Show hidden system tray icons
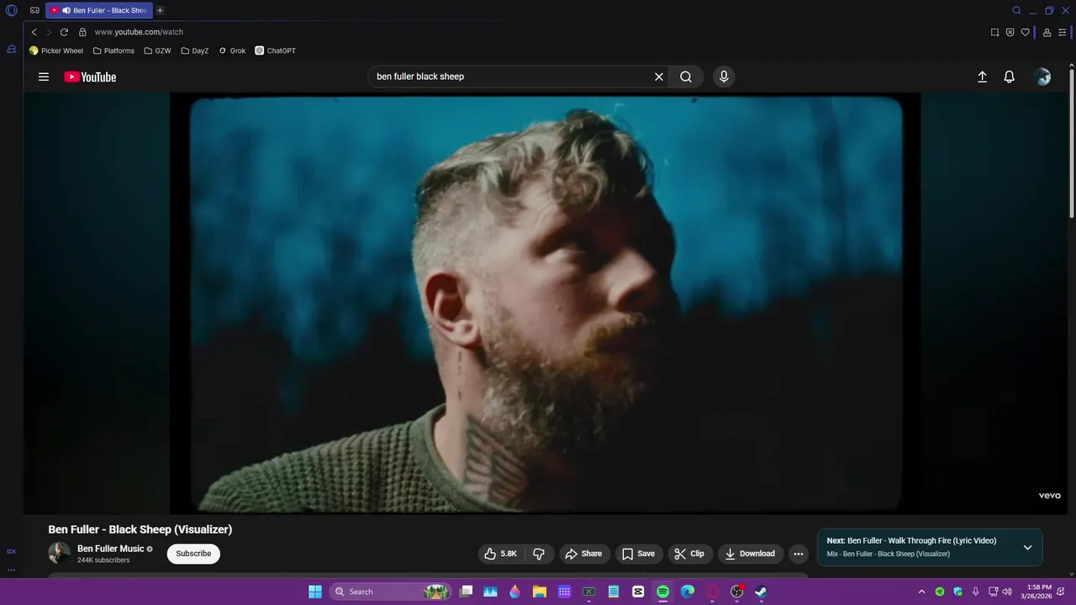Viewport: 1076px width, 605px height. point(921,592)
